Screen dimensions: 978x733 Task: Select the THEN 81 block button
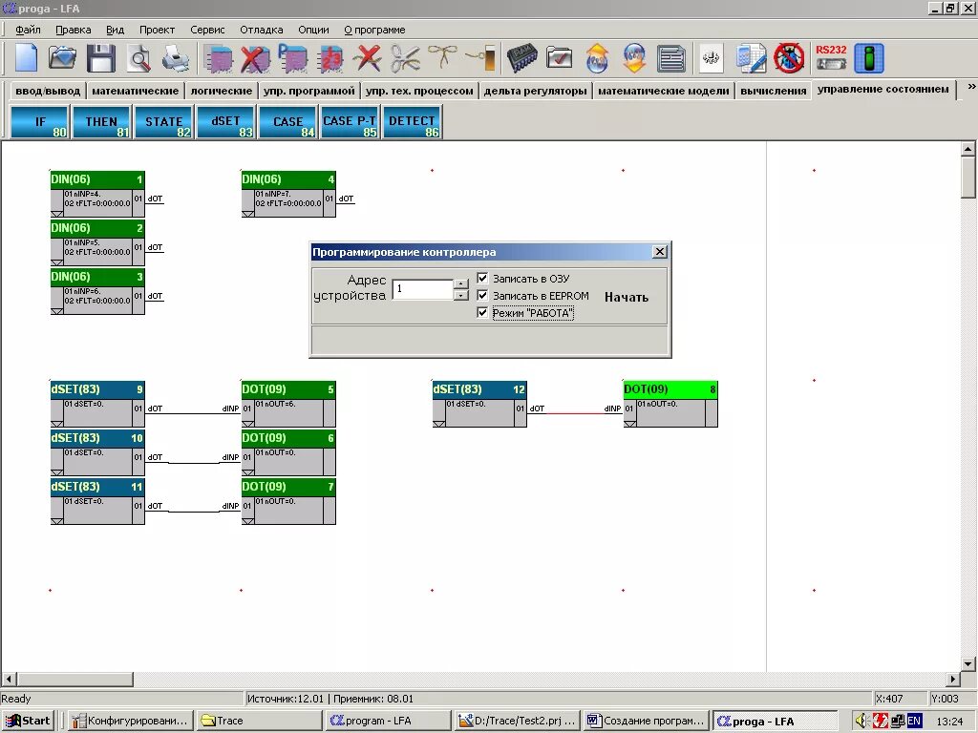[101, 121]
